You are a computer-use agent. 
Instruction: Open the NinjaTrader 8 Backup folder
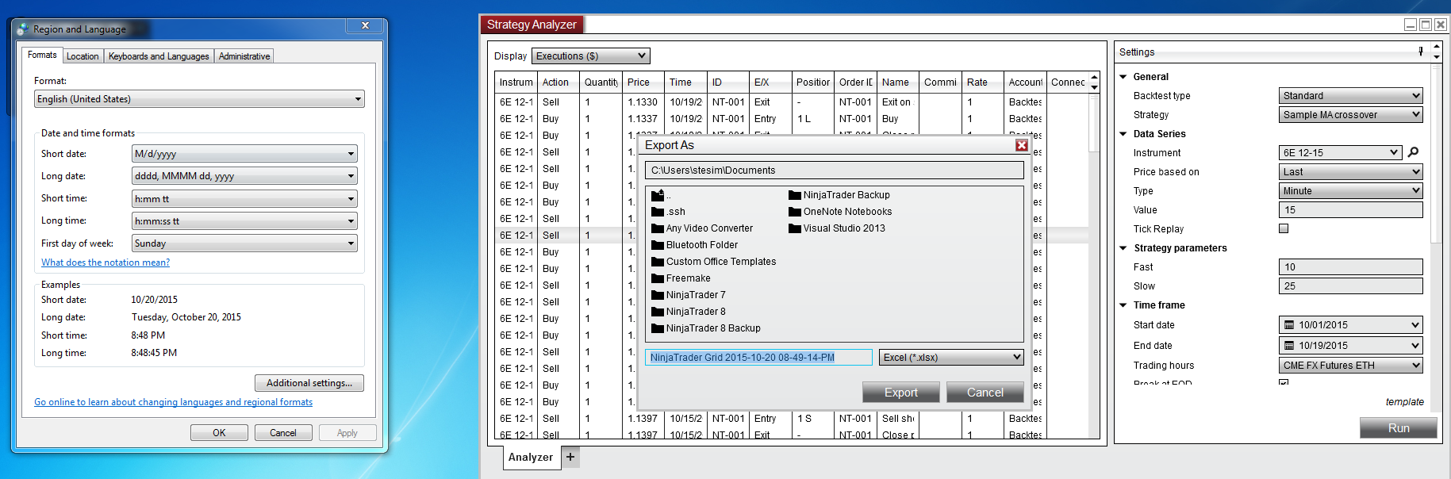pyautogui.click(x=706, y=328)
